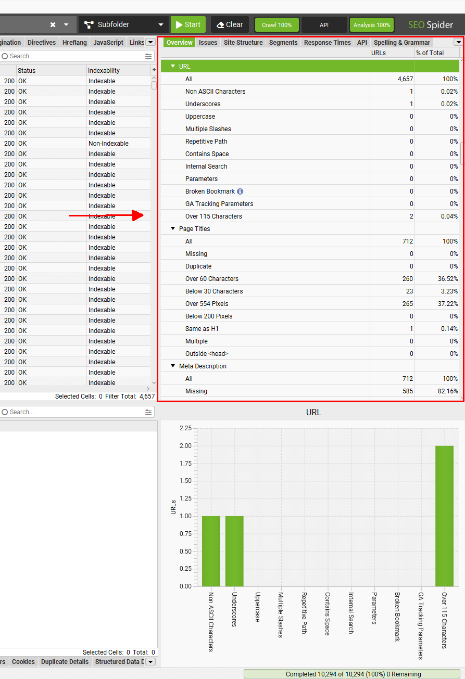Click the dark API button in the toolbar
Screen dimensions: 465x679
[x=324, y=25]
